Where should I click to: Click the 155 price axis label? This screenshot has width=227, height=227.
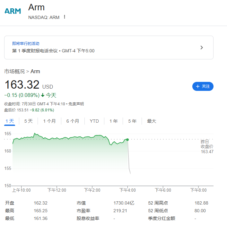[x=8, y=168]
